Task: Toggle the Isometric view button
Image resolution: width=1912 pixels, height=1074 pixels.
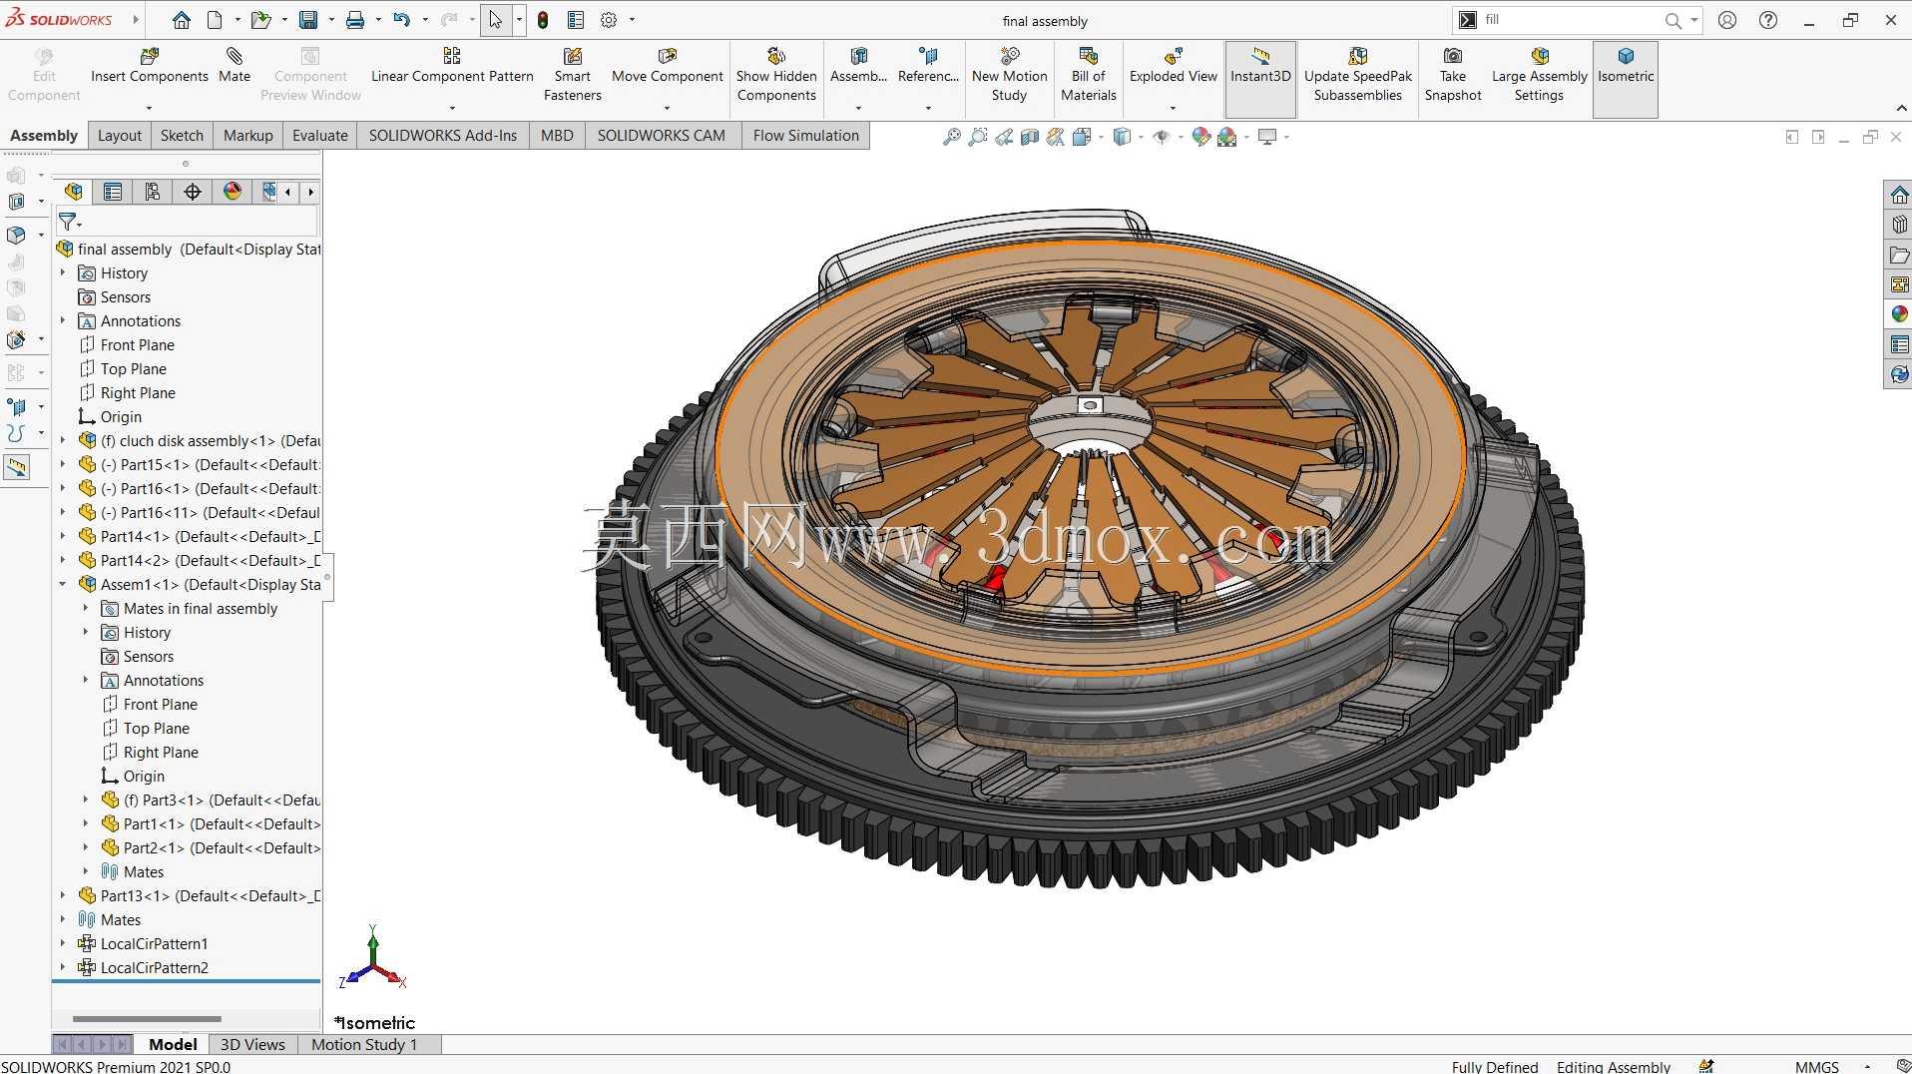Action: (1626, 79)
